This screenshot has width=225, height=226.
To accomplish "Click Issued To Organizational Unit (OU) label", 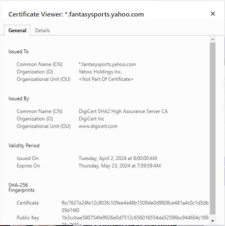I will pos(44,79).
